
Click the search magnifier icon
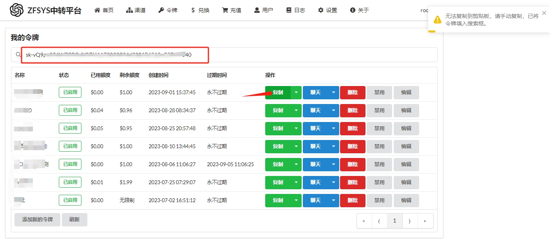[18, 55]
